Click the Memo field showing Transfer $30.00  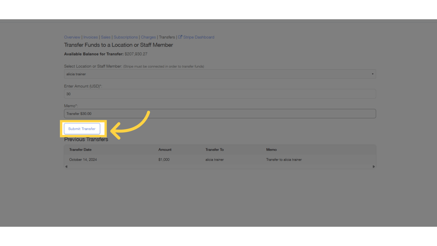[x=220, y=113]
